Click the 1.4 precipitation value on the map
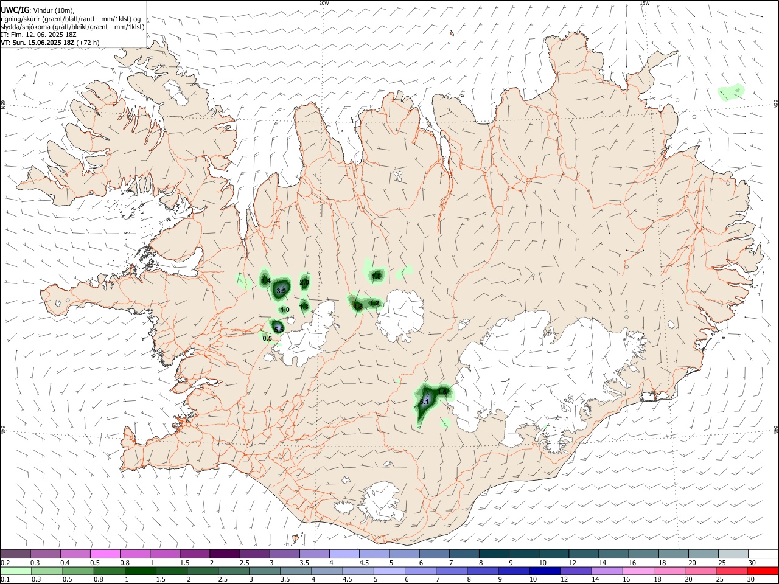779x584 pixels. pos(265,280)
